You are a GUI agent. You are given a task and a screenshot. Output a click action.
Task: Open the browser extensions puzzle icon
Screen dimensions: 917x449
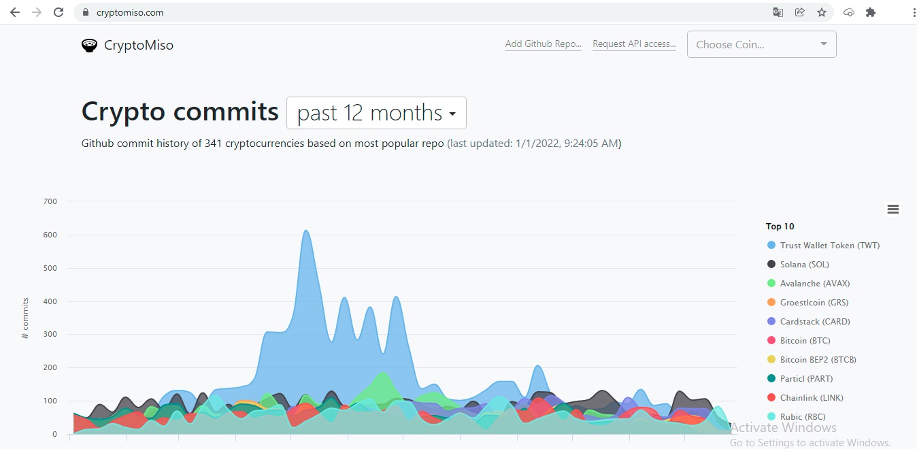[871, 12]
